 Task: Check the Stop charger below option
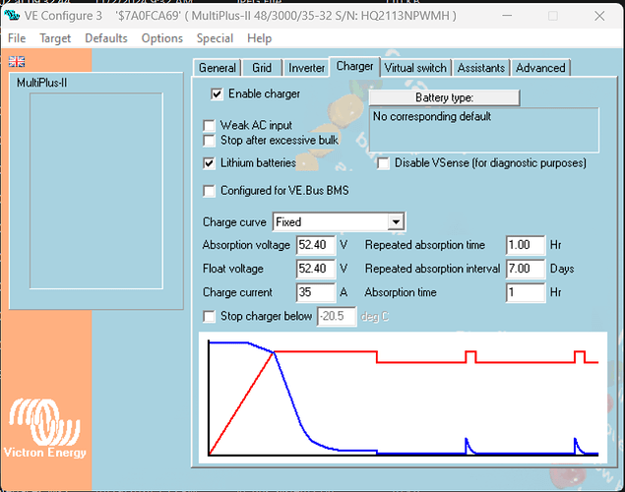[209, 316]
